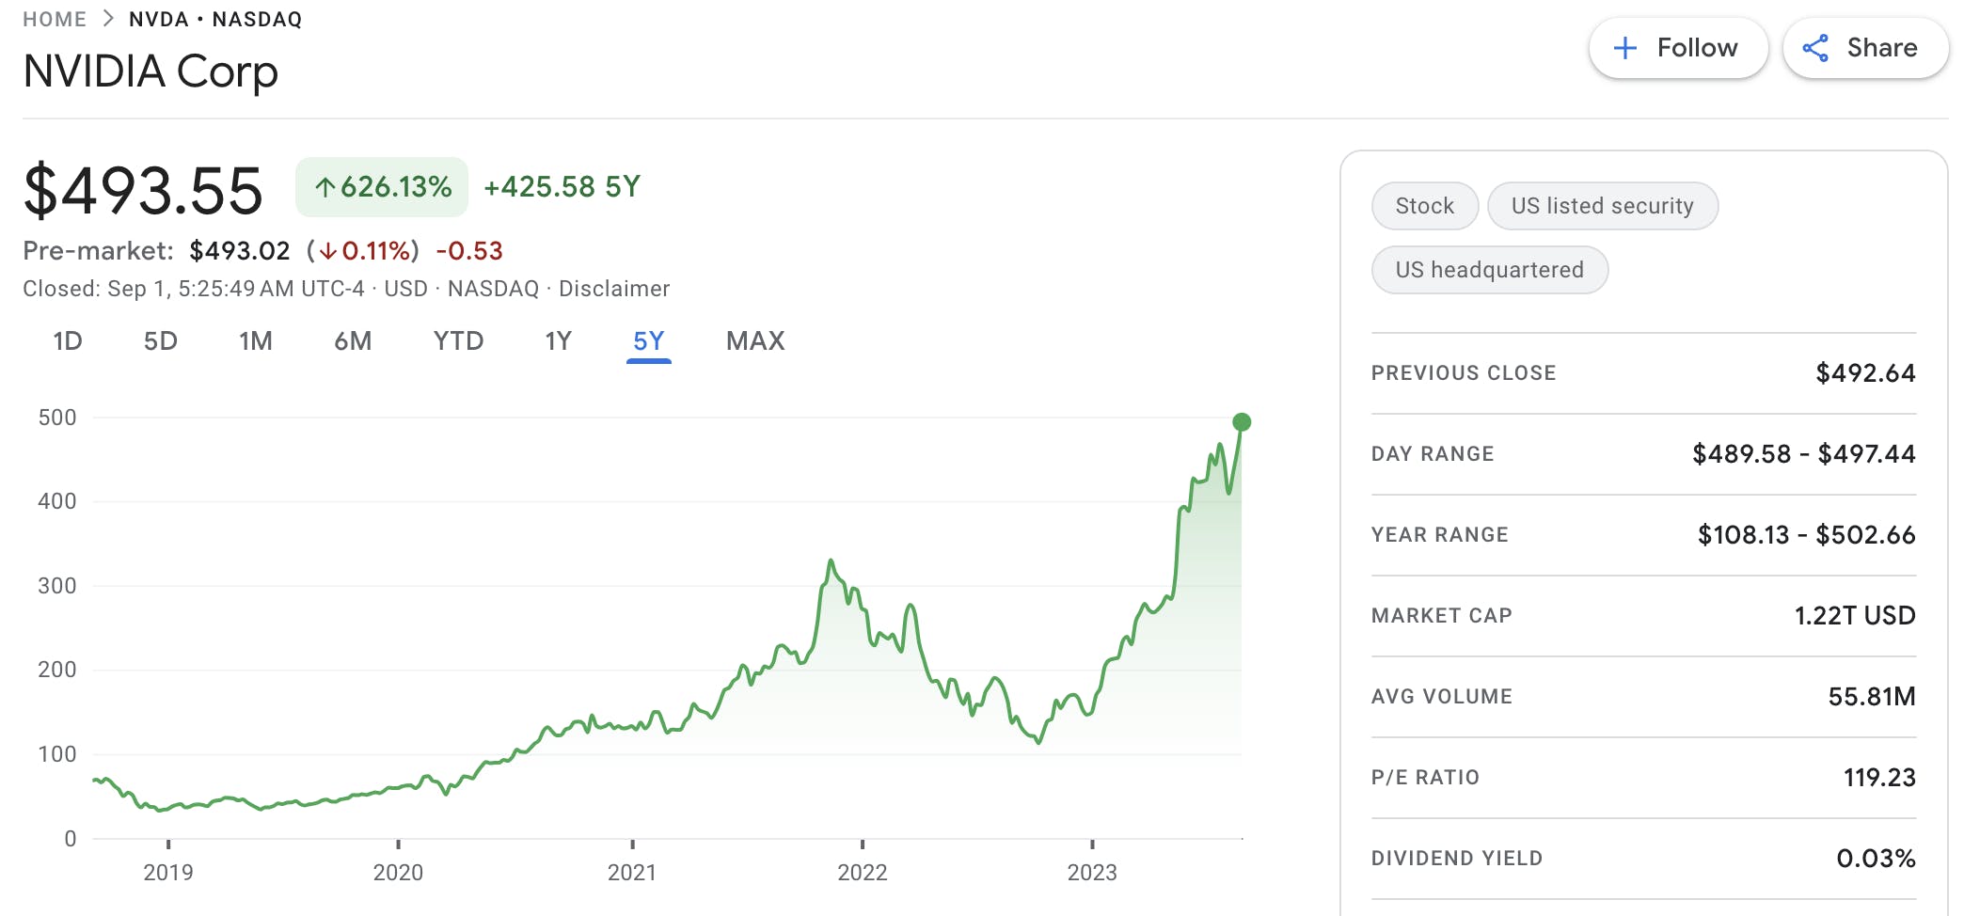
Task: Click the 119.23 P/E ratio value
Action: click(x=1879, y=778)
